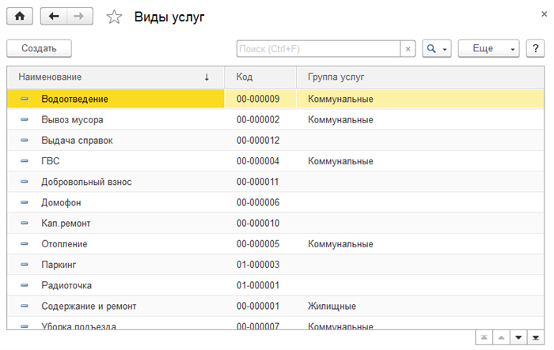Click the item icon beside ГВС
This screenshot has width=554, height=350.
pos(25,161)
